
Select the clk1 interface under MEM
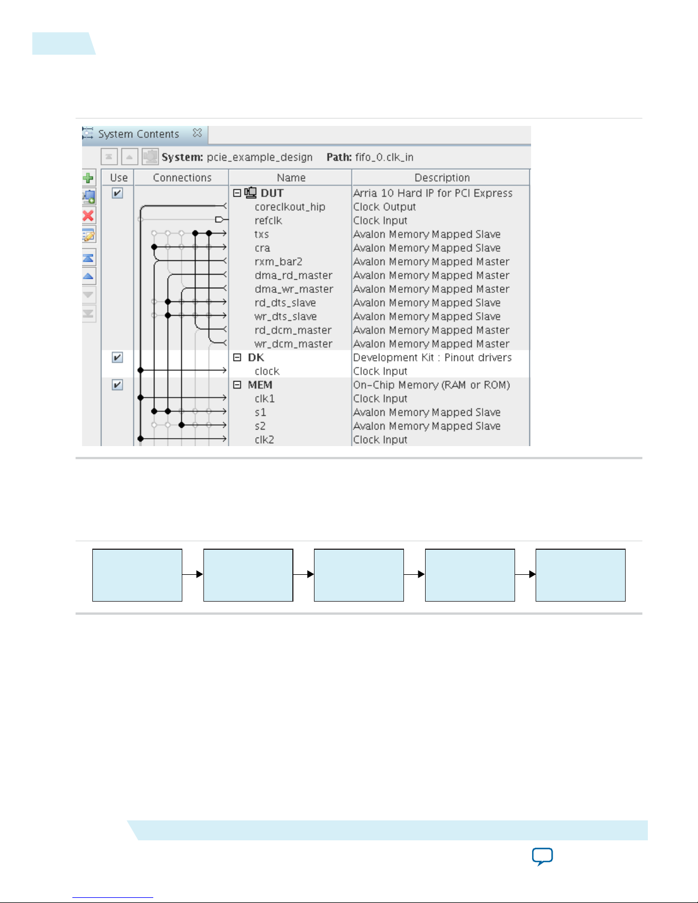264,398
